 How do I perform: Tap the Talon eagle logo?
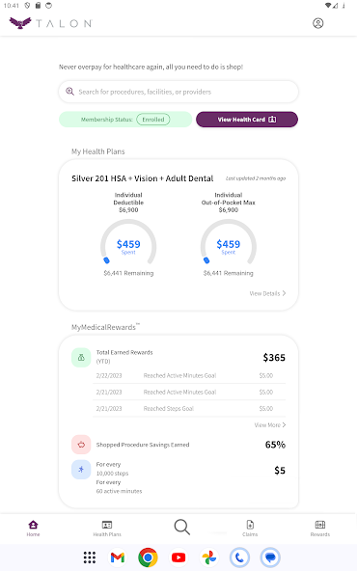tap(20, 23)
